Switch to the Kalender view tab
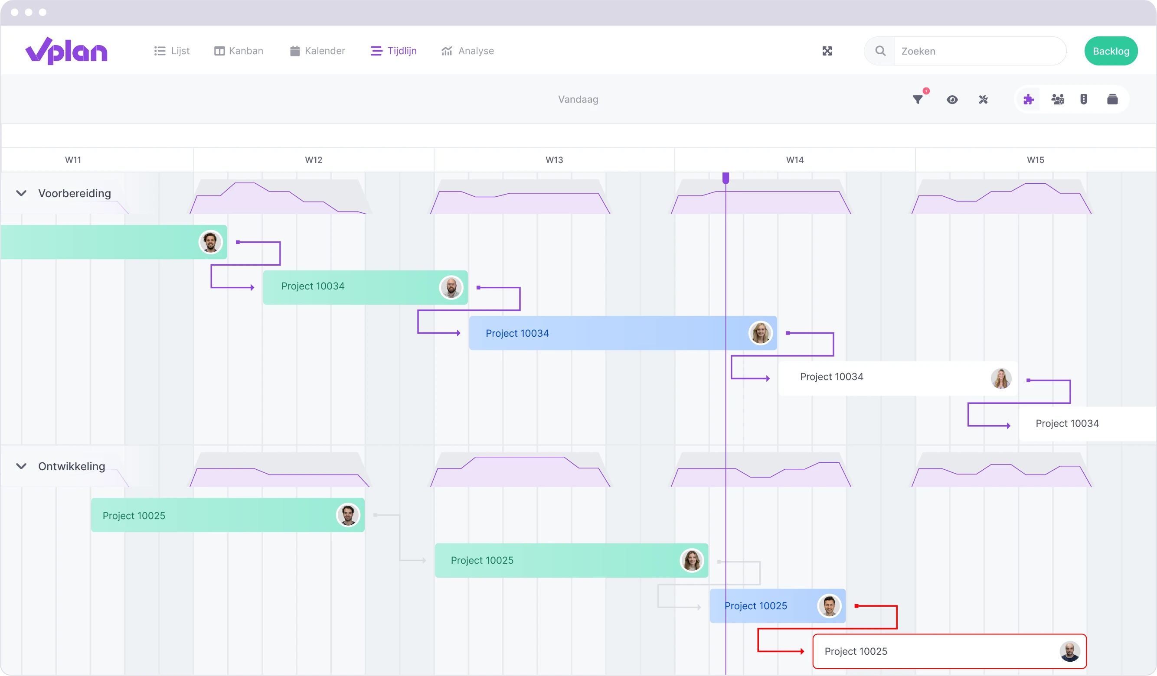1157x676 pixels. click(x=317, y=51)
